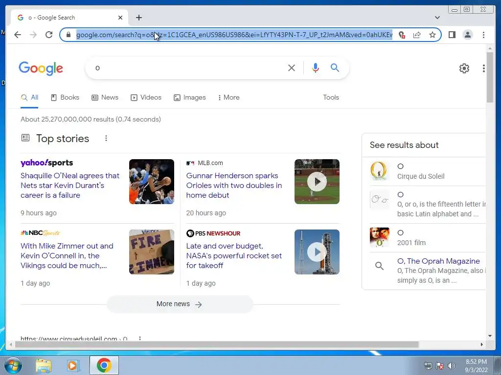501x375 pixels.
Task: Open the Windows Start menu
Action: (x=12, y=365)
